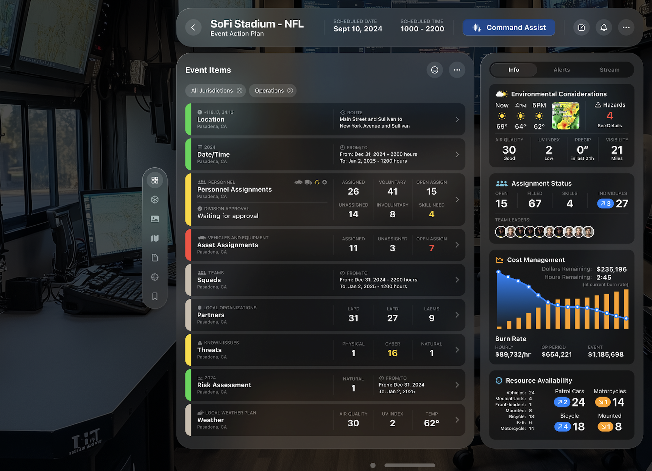This screenshot has height=471, width=652.
Task: Remove the Operations filter chip
Action: (x=290, y=91)
